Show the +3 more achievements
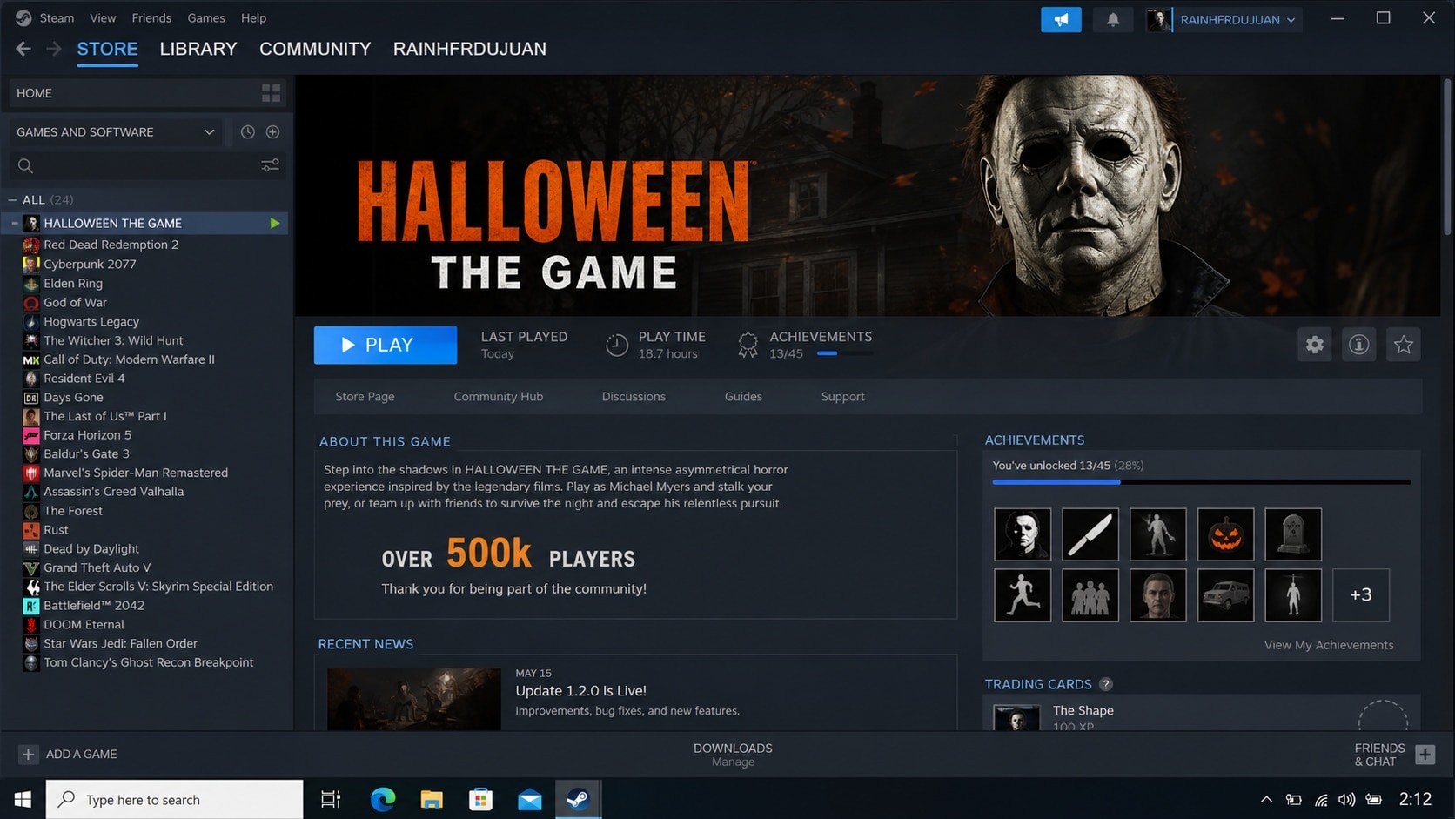The image size is (1455, 819). [x=1361, y=595]
